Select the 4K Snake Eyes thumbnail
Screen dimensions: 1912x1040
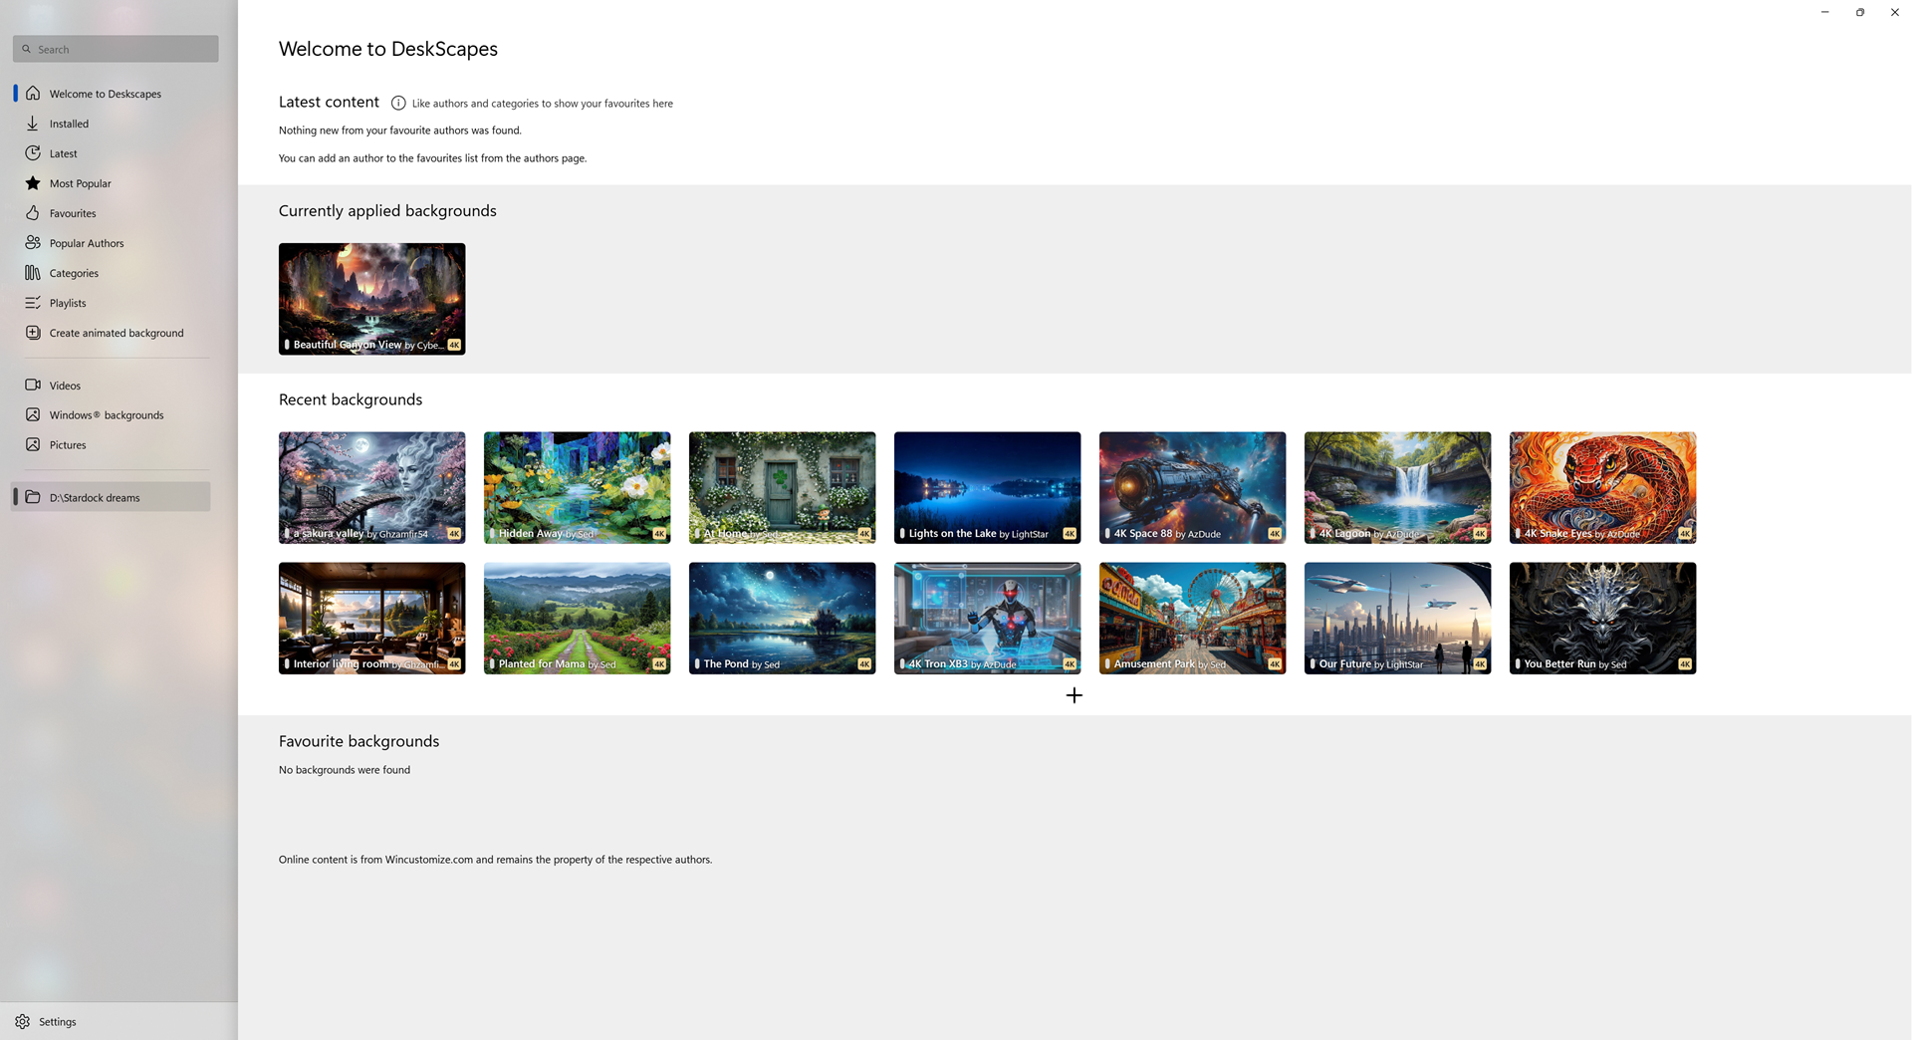(1601, 487)
